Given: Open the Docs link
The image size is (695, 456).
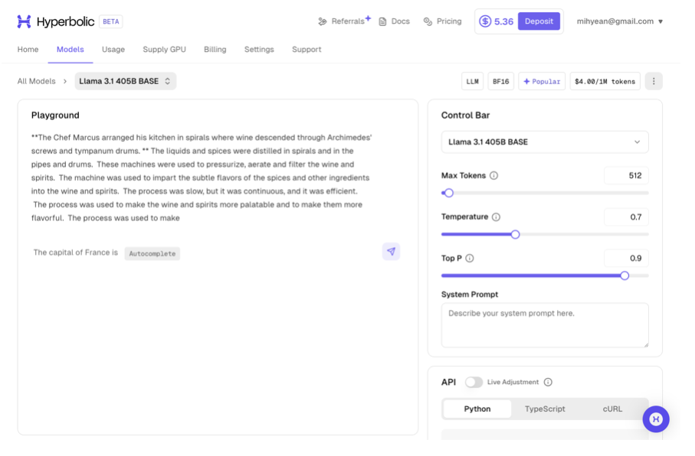Looking at the screenshot, I should coord(400,21).
